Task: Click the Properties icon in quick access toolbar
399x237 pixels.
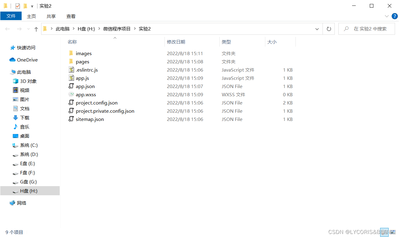Action: click(x=18, y=6)
